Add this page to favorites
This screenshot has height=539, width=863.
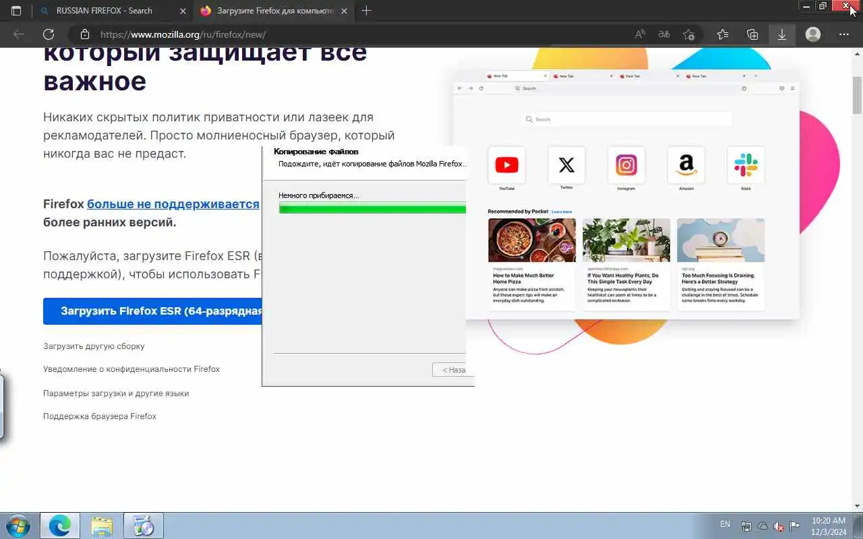[x=688, y=34]
